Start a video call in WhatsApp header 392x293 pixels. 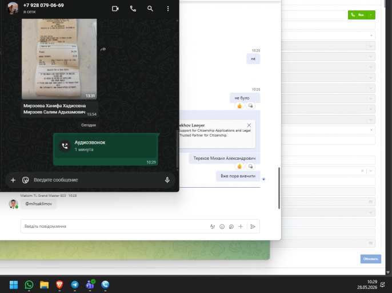click(115, 9)
